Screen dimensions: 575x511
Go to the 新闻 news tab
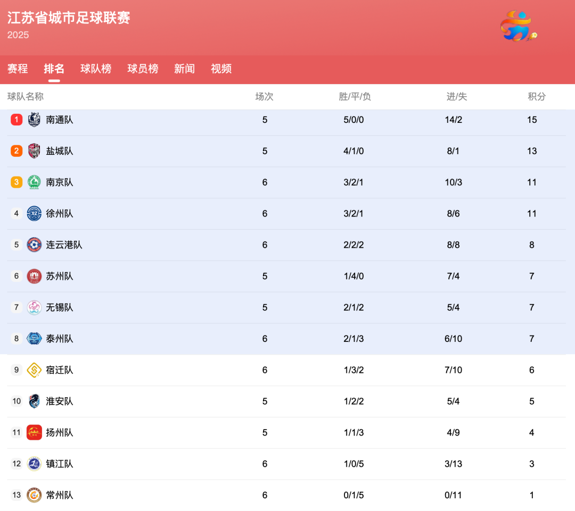pos(184,69)
